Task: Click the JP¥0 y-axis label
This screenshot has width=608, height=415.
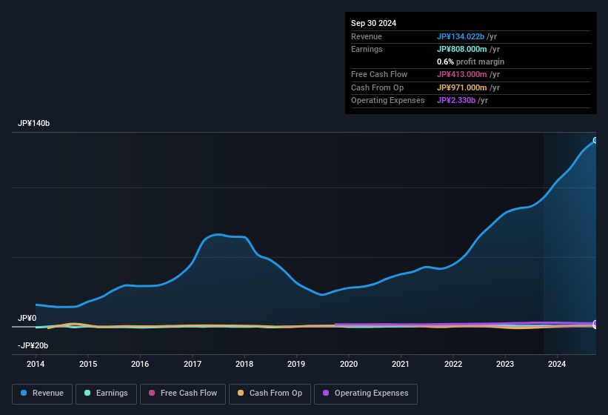Action: point(27,318)
